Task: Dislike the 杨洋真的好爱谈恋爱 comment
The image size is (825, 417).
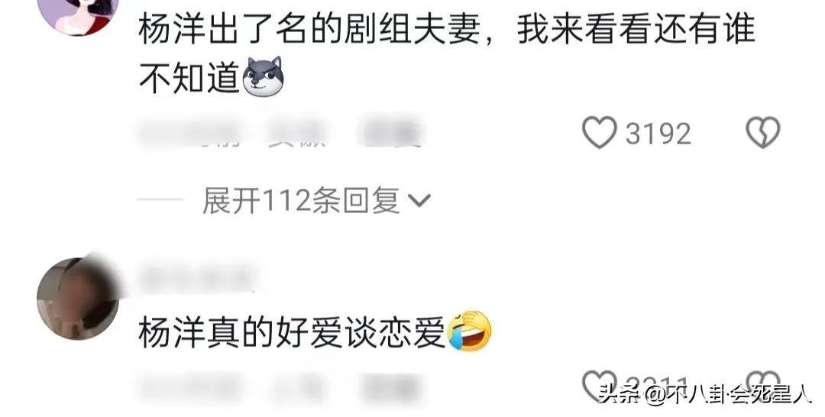Action: click(x=763, y=386)
